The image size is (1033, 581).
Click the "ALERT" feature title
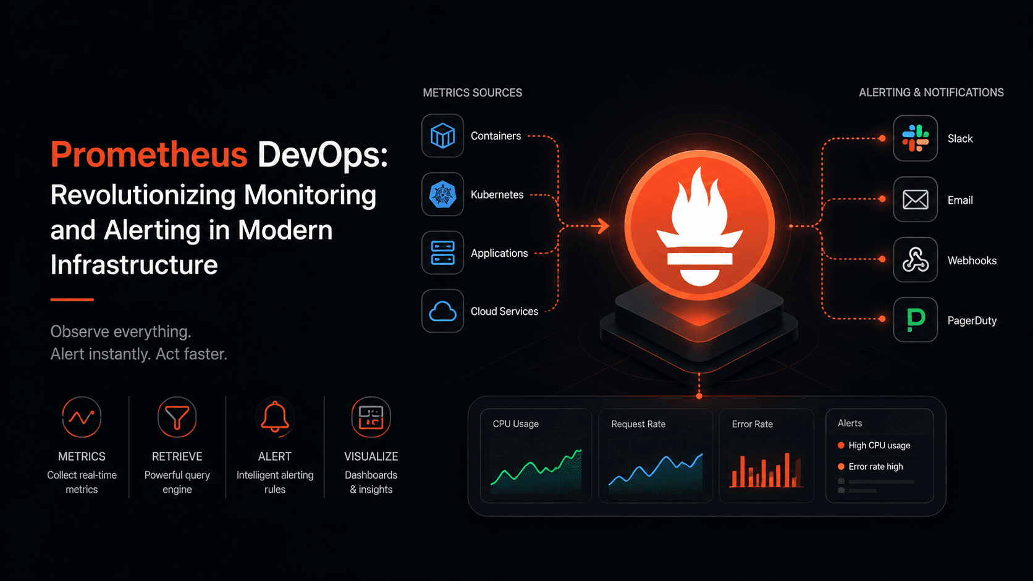[275, 456]
